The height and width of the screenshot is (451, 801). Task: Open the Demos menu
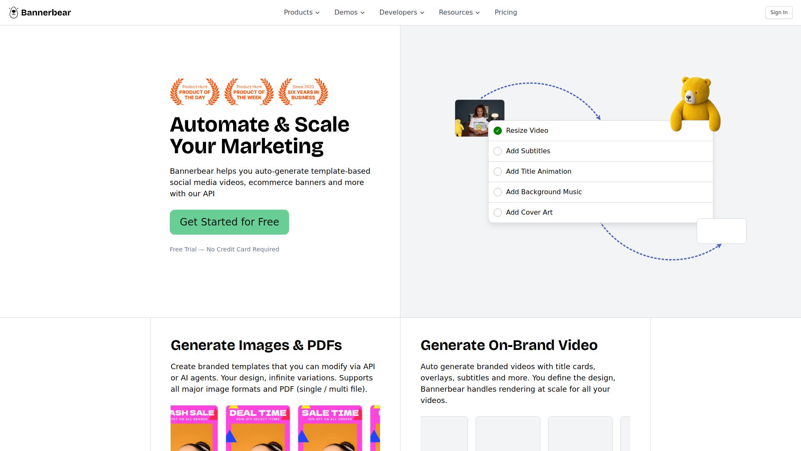(350, 13)
